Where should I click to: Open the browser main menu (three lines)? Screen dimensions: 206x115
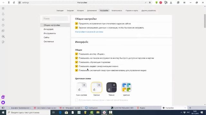pyautogui.click(x=184, y=3)
